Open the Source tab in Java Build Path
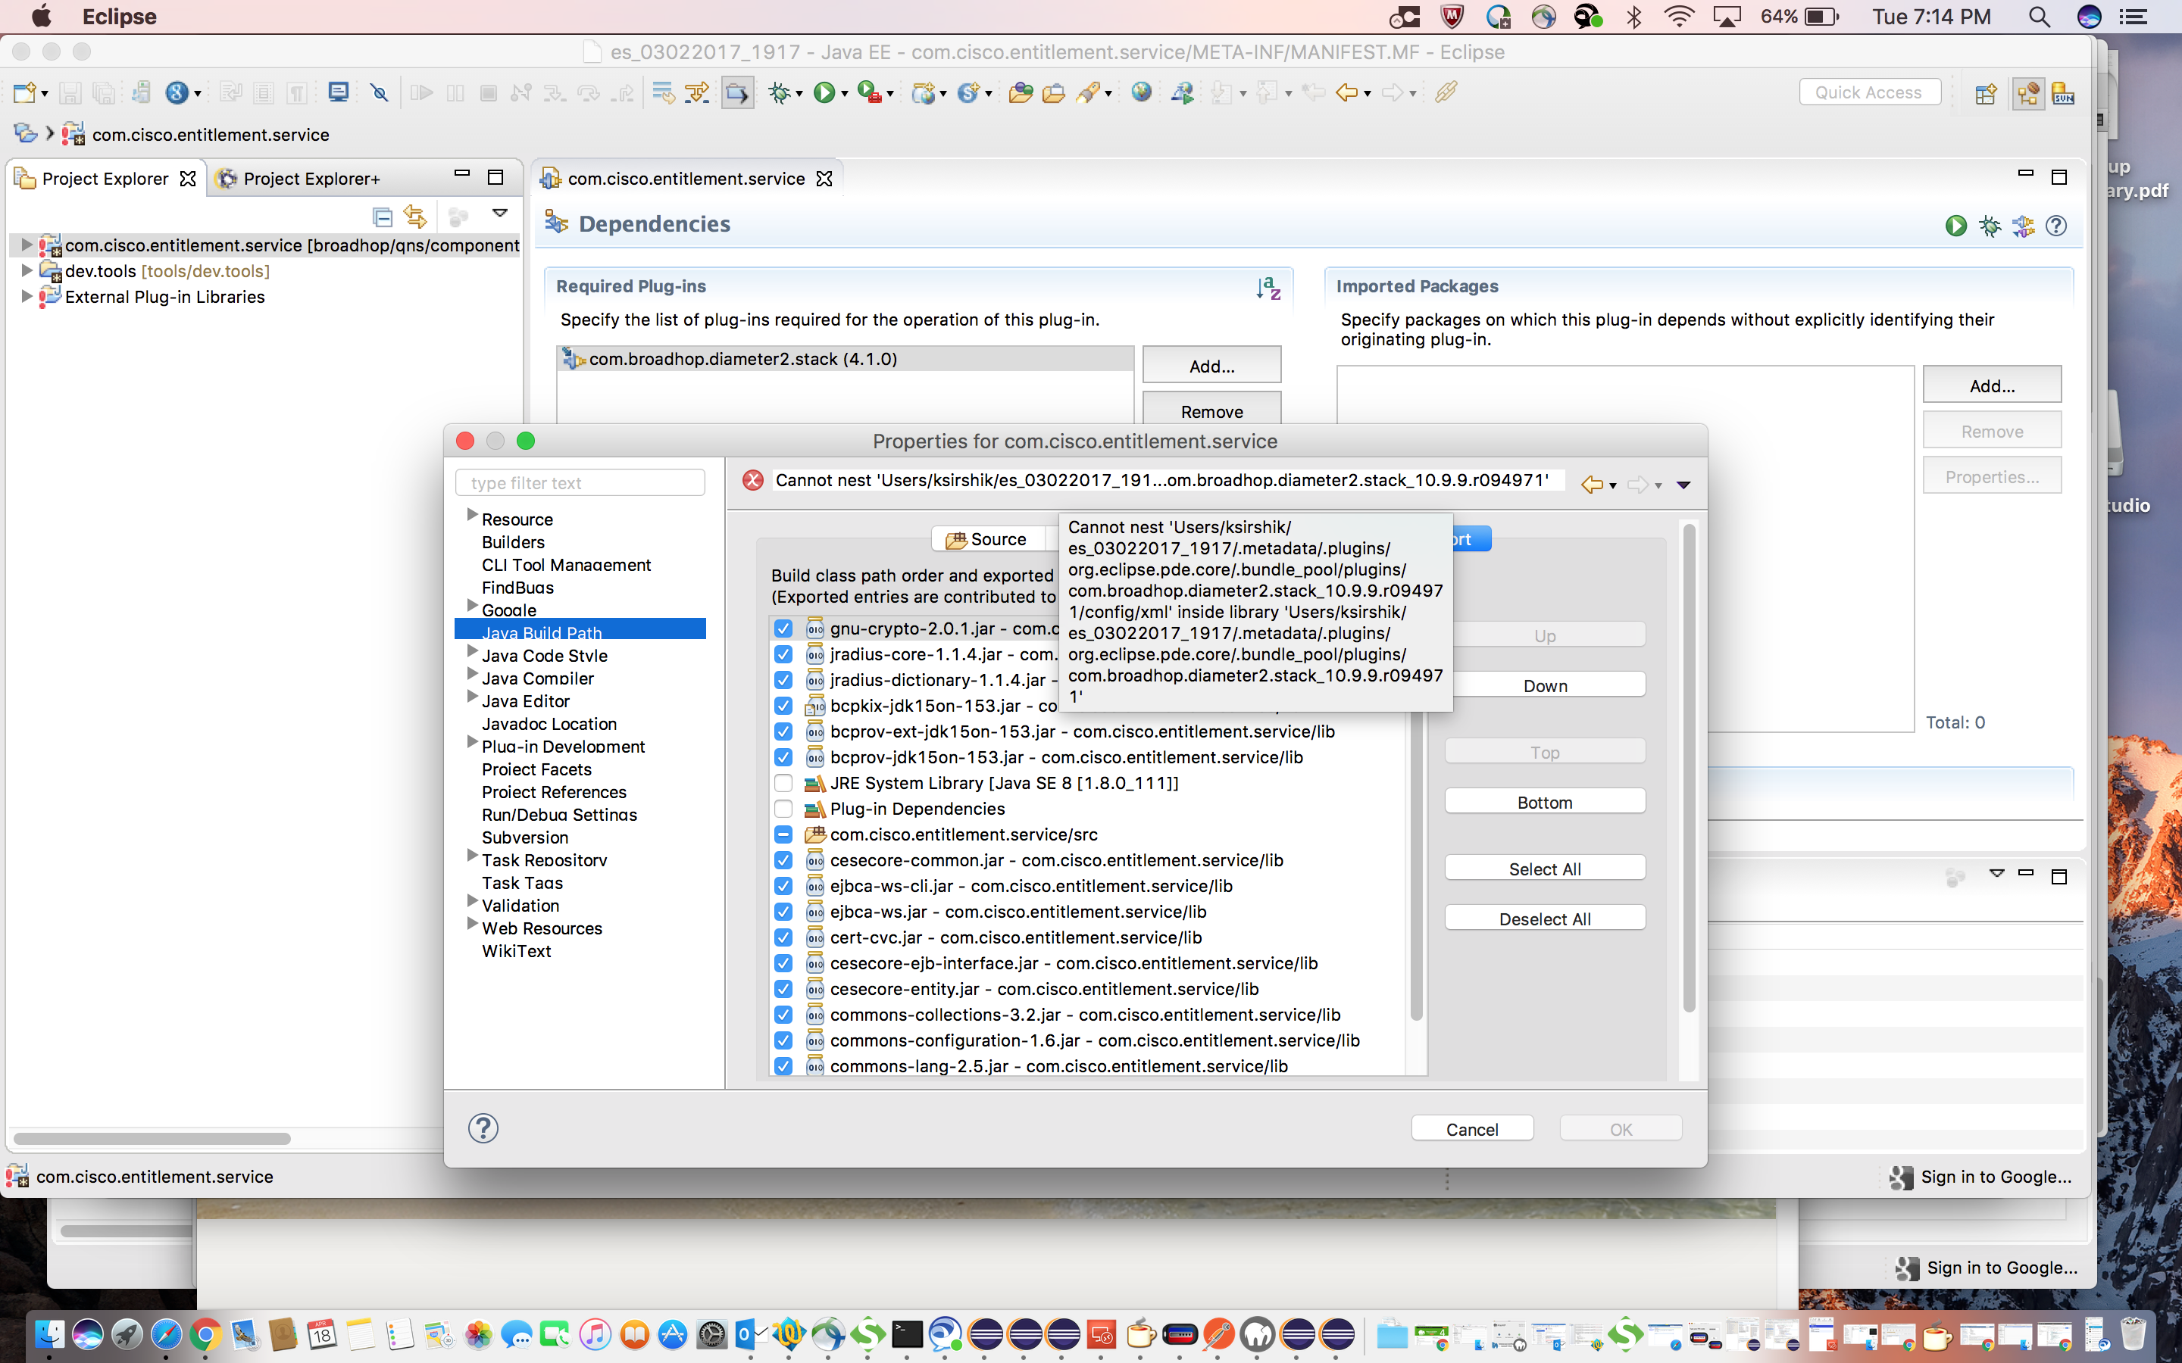The image size is (2182, 1363). point(987,539)
